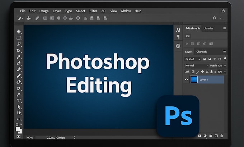This screenshot has height=147, width=244.
Task: Click the solid filled circle in the options bar
Action: pos(58,18)
